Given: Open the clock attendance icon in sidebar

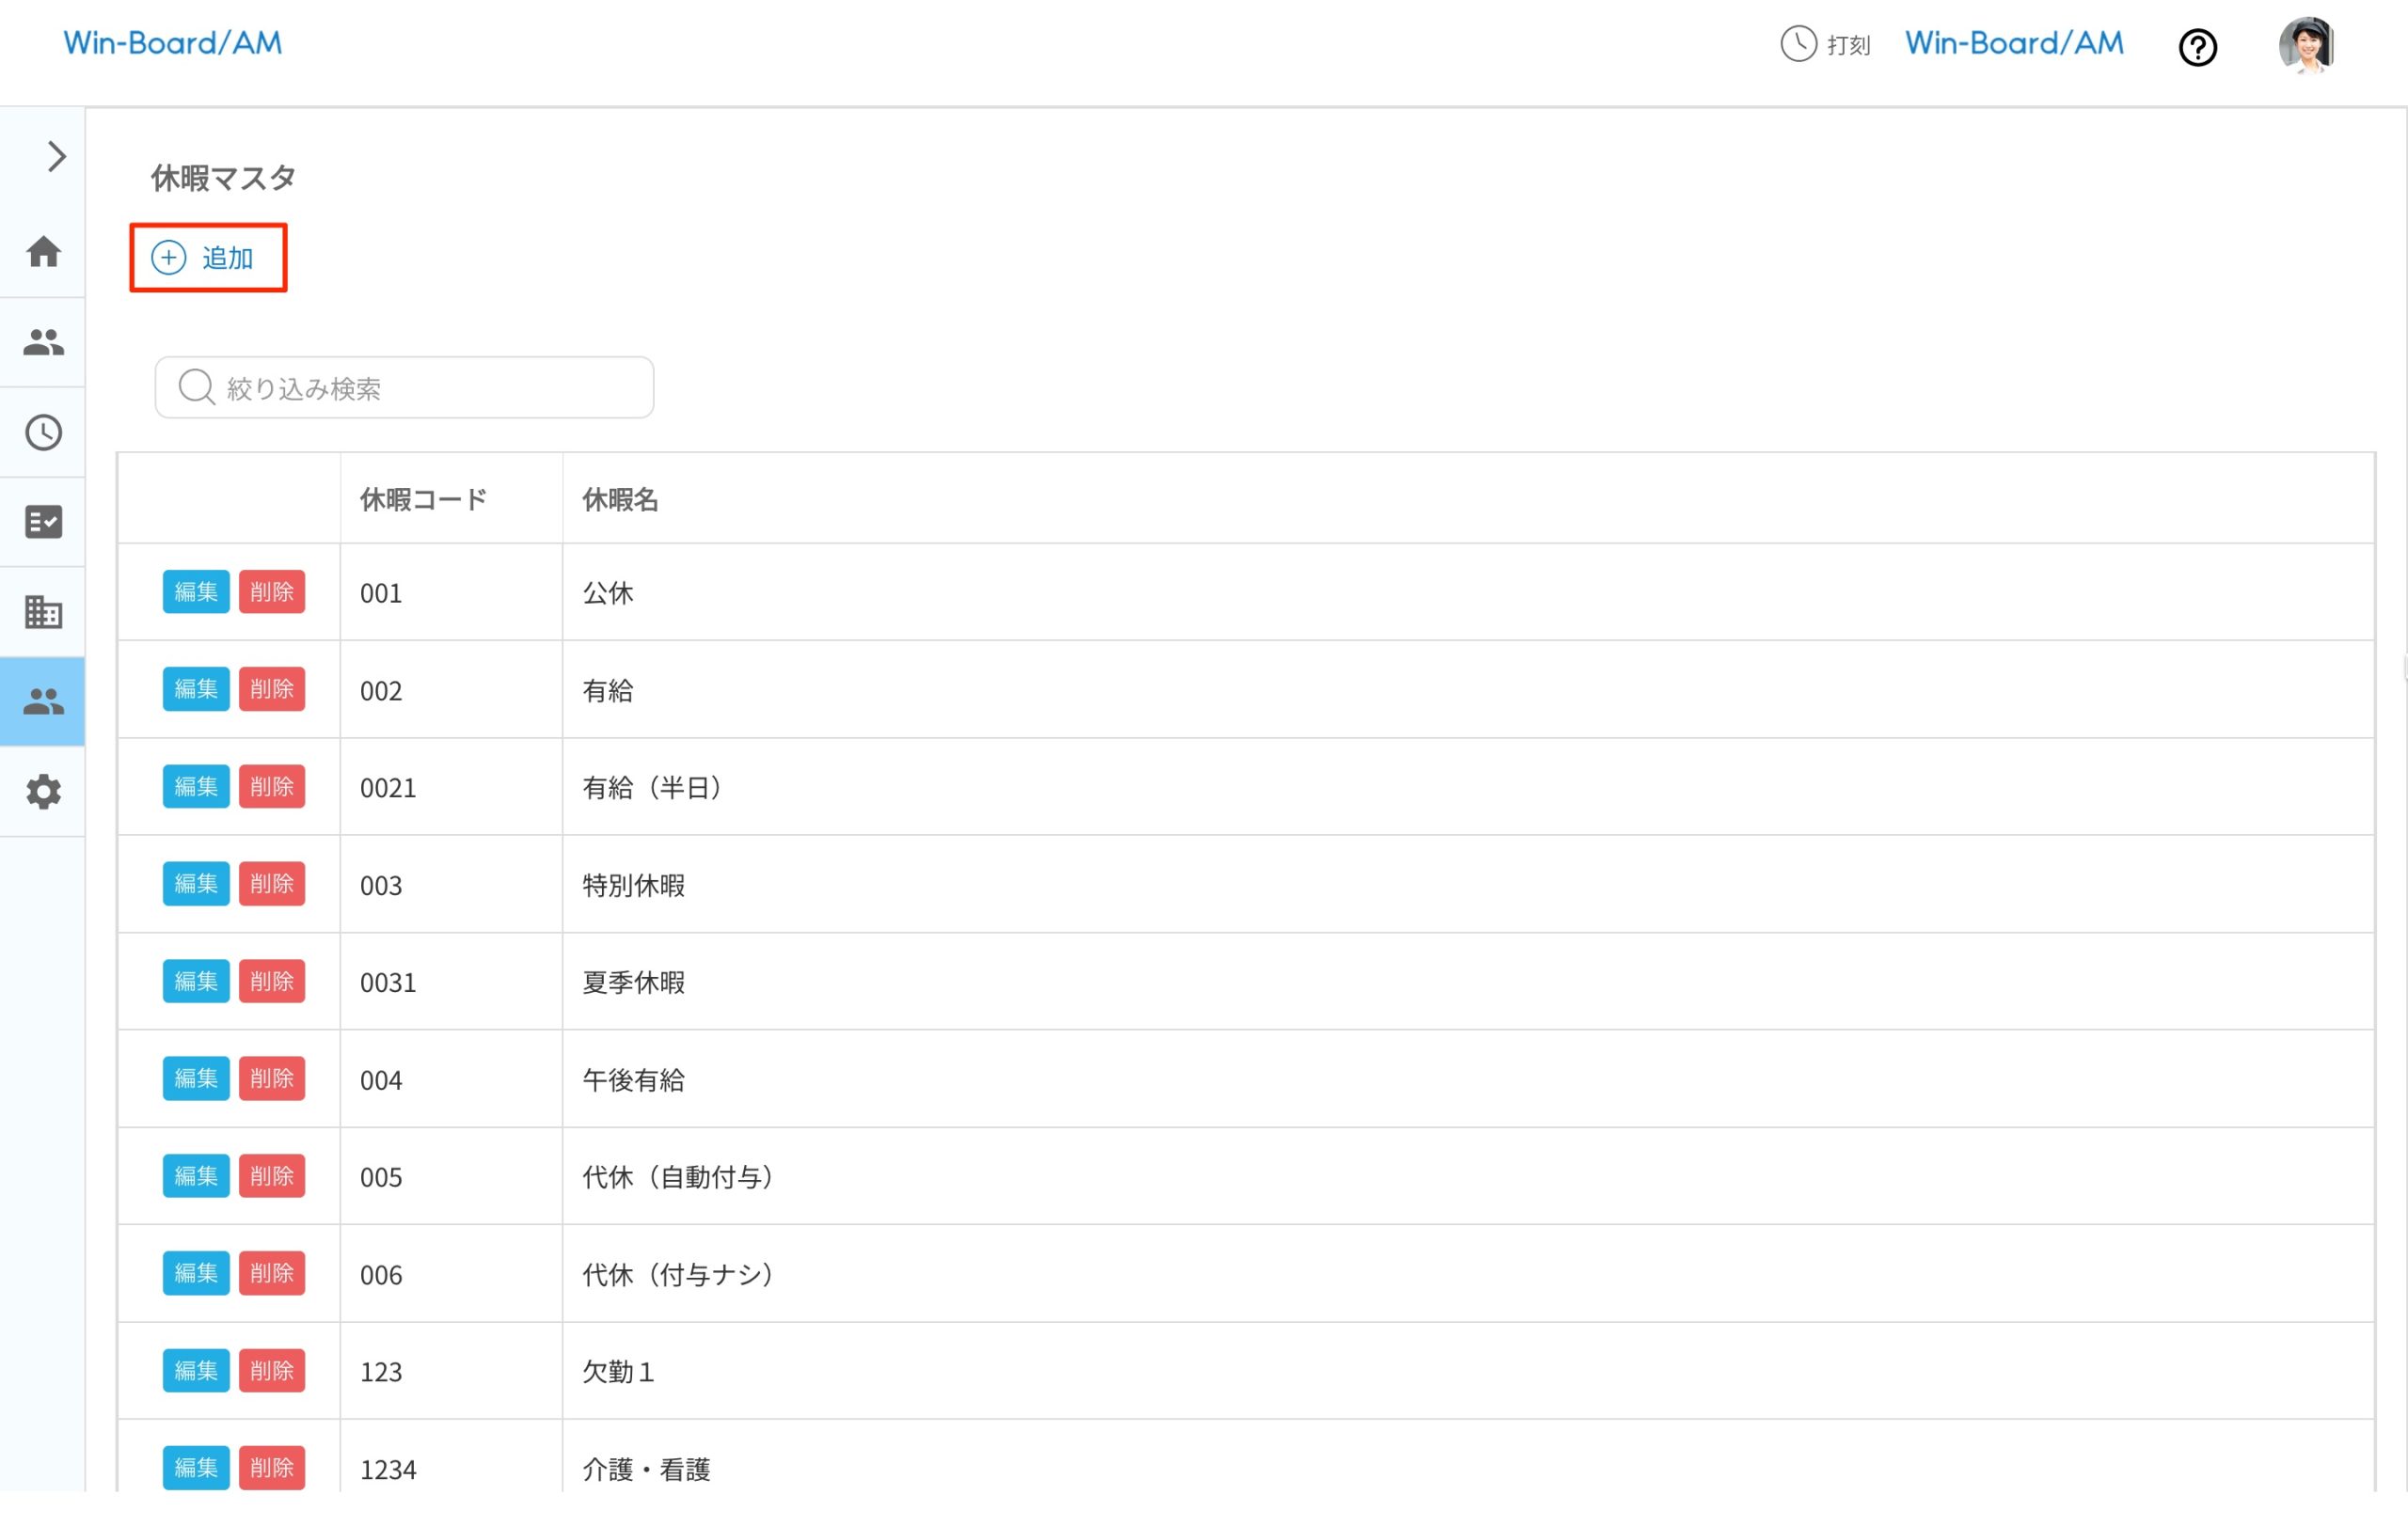Looking at the screenshot, I should click(43, 433).
